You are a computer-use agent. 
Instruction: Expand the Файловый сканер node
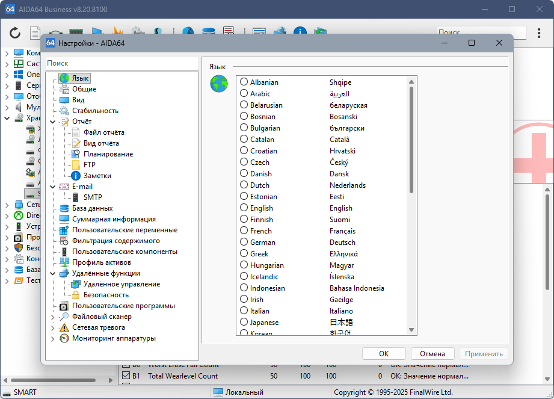coord(53,317)
